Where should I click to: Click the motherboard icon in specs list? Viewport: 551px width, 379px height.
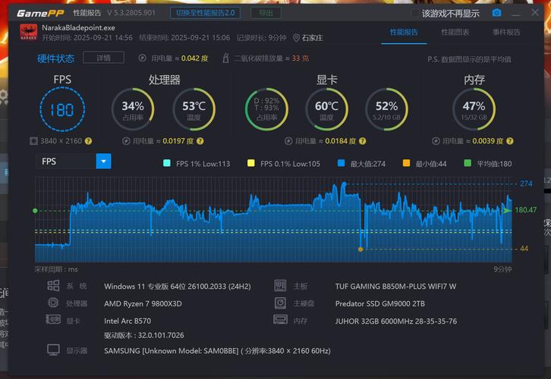[x=280, y=286]
